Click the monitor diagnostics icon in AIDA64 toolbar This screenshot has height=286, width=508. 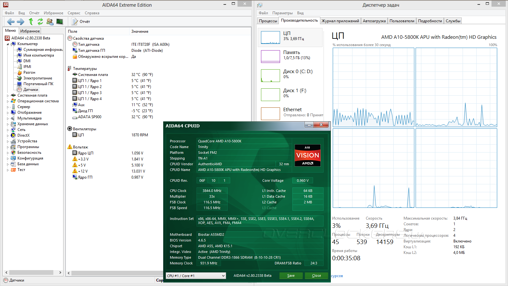tap(60, 22)
